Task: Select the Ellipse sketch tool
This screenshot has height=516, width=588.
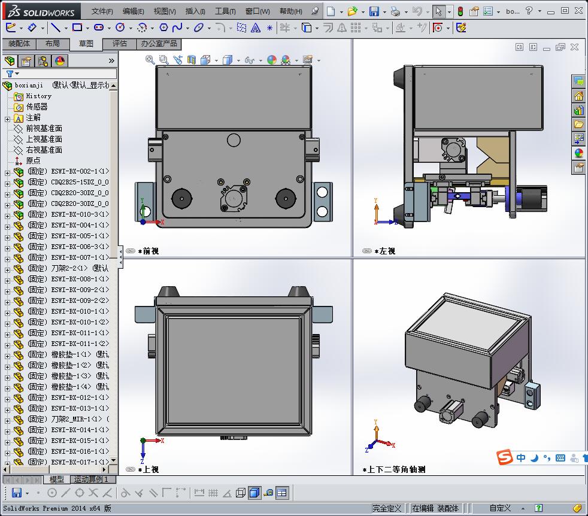Action: (199, 28)
